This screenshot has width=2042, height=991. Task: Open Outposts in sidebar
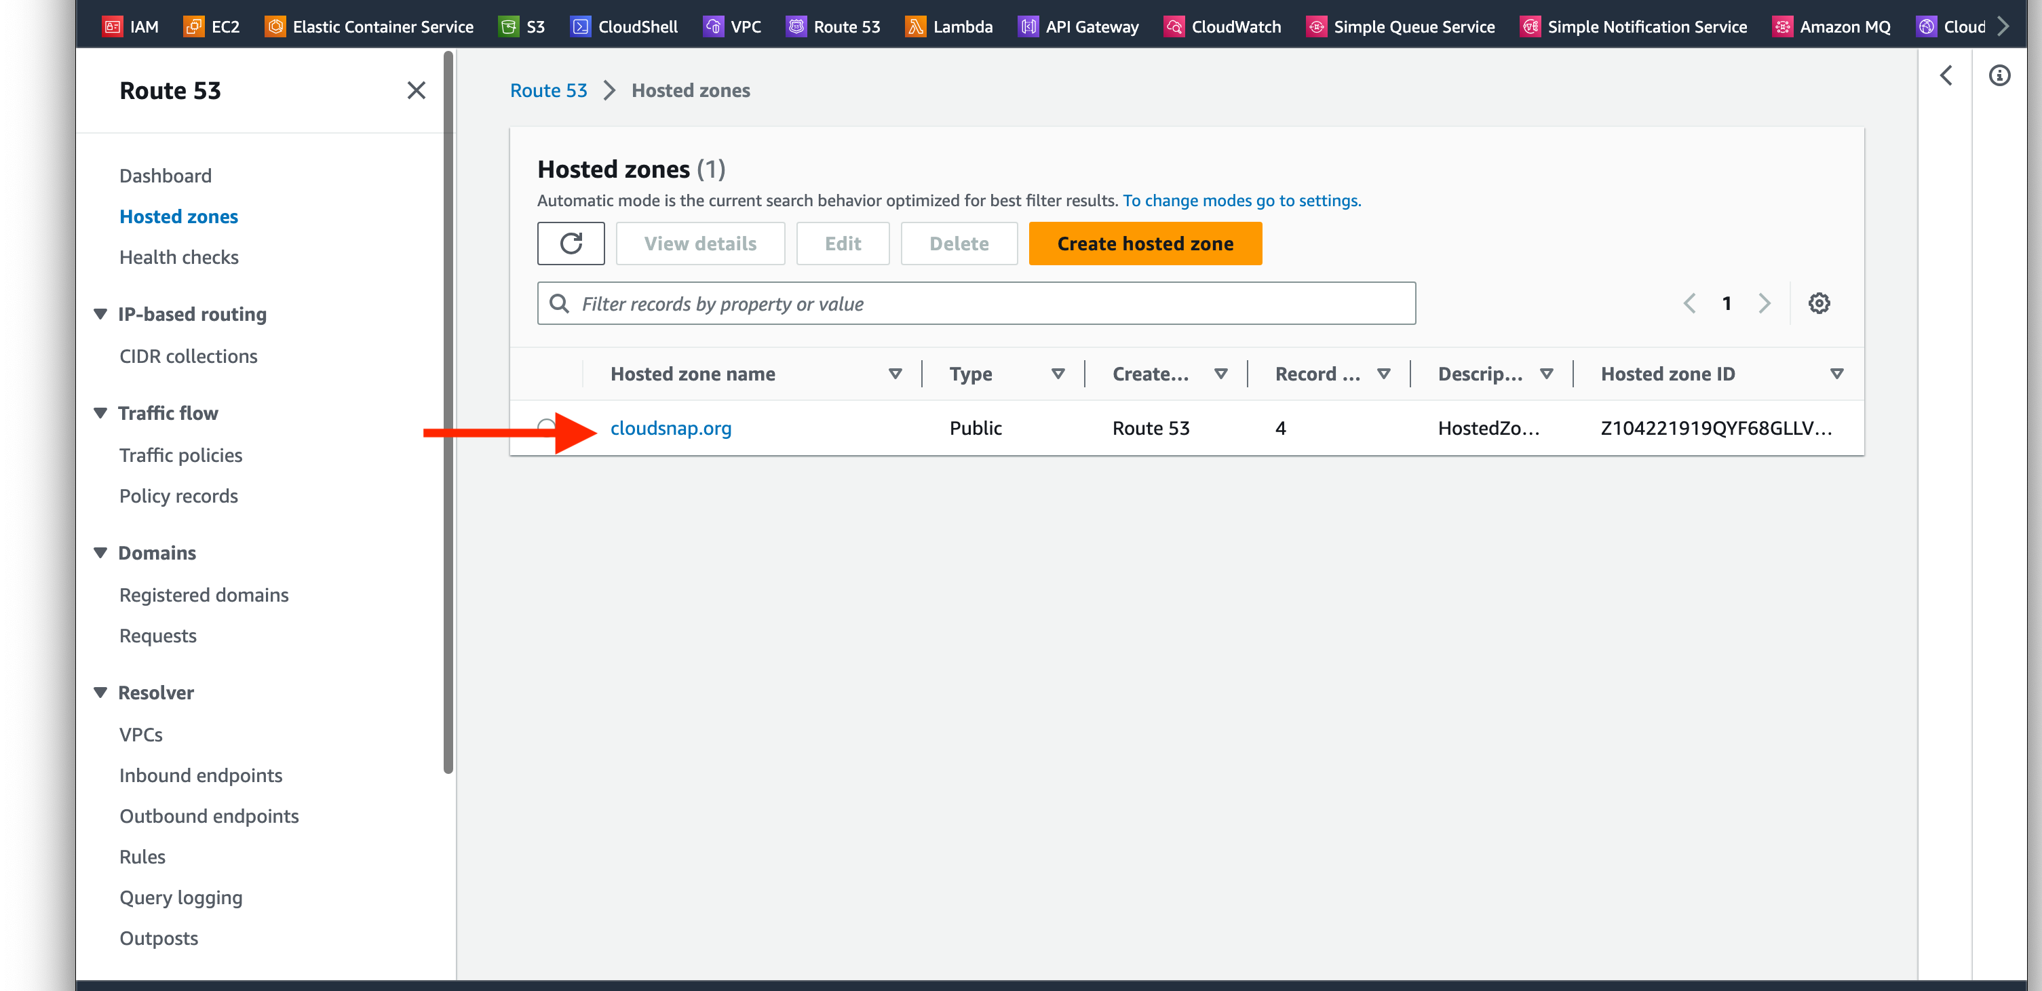point(159,938)
